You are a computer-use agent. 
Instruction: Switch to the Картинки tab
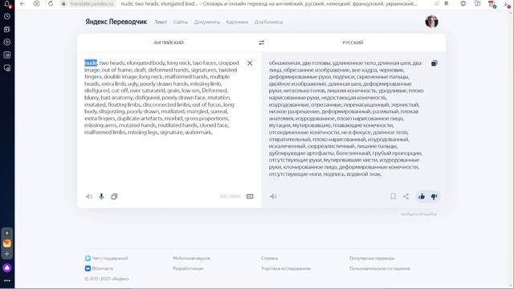pos(237,22)
